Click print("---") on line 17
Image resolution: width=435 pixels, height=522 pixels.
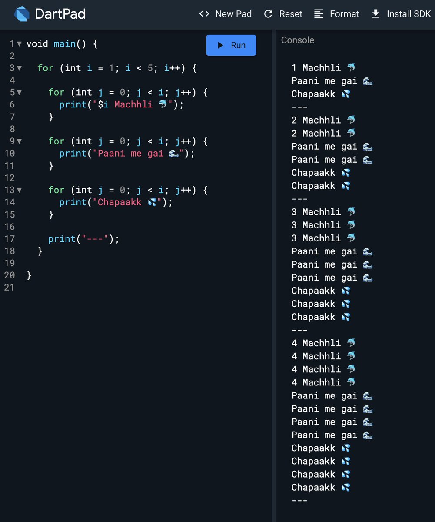pyautogui.click(x=84, y=239)
